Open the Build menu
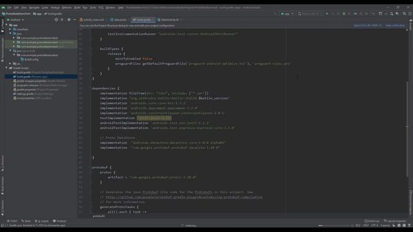Image resolution: width=413 pixels, height=232 pixels. point(77,7)
